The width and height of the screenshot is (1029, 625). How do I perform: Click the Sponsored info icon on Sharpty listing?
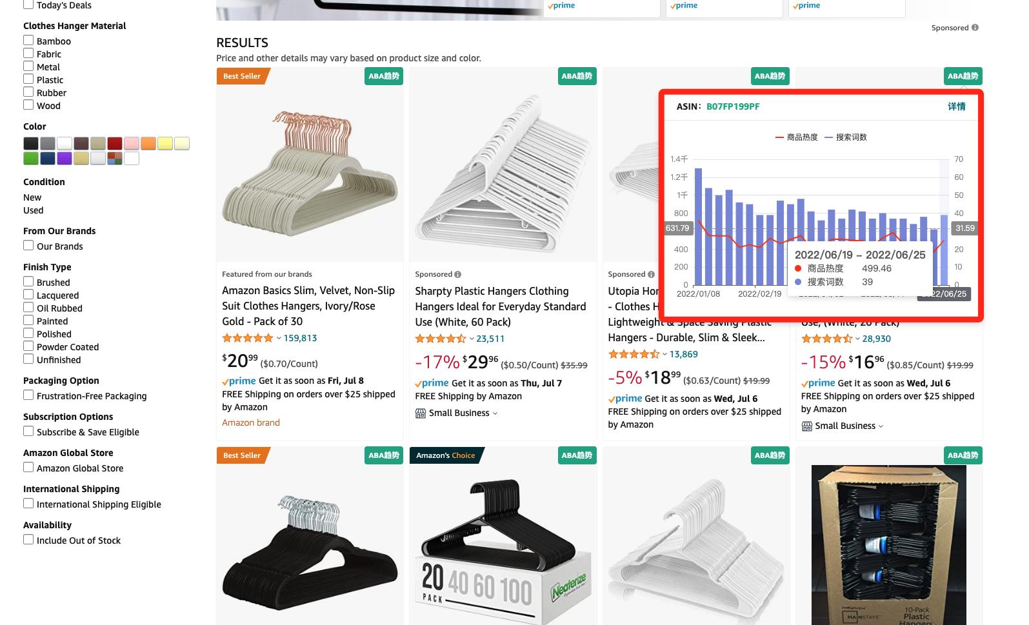457,274
